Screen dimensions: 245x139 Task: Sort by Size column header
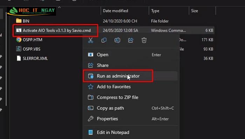195,11
